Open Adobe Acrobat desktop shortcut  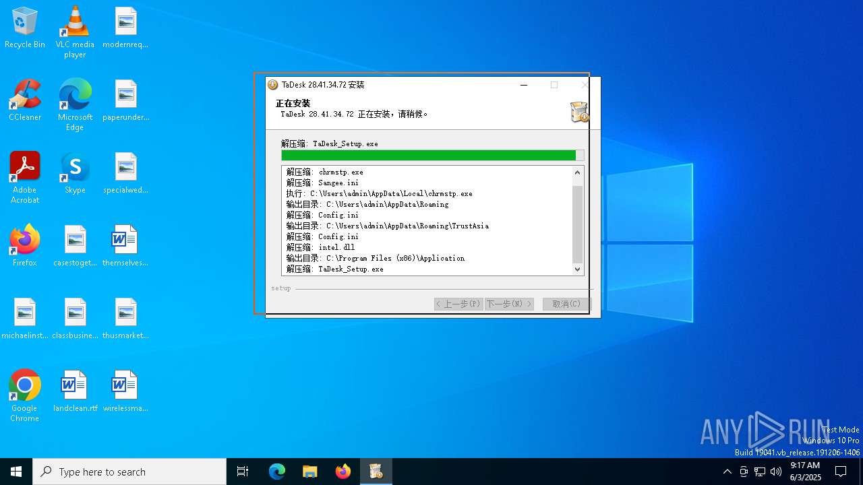[x=25, y=177]
